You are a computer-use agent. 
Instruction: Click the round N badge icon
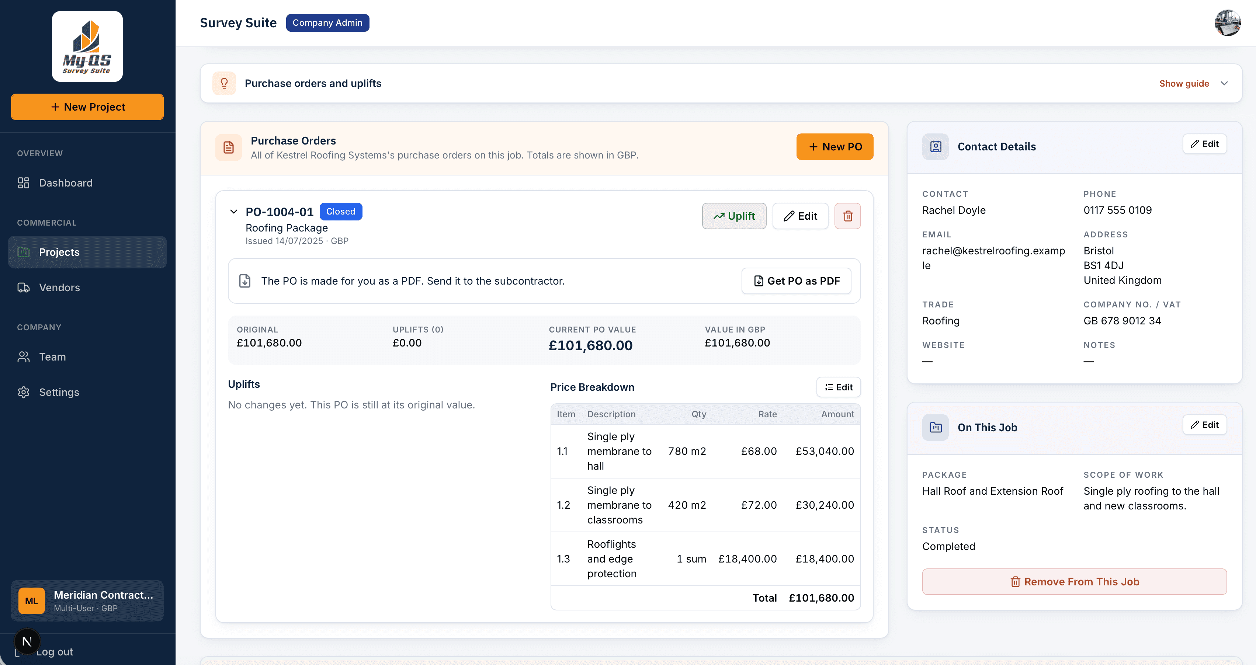[x=27, y=642]
